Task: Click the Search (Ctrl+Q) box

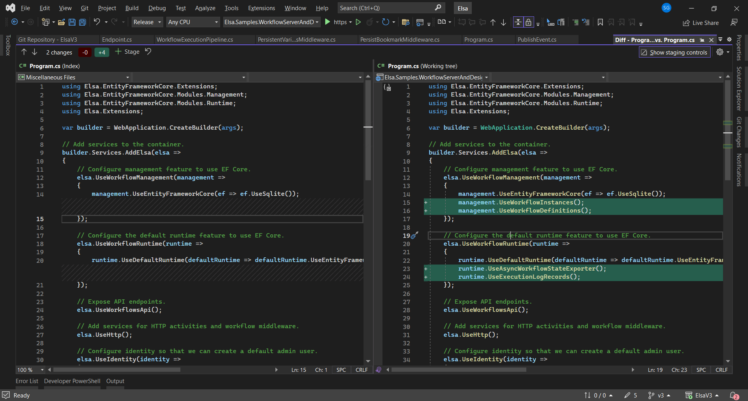Action: point(390,8)
